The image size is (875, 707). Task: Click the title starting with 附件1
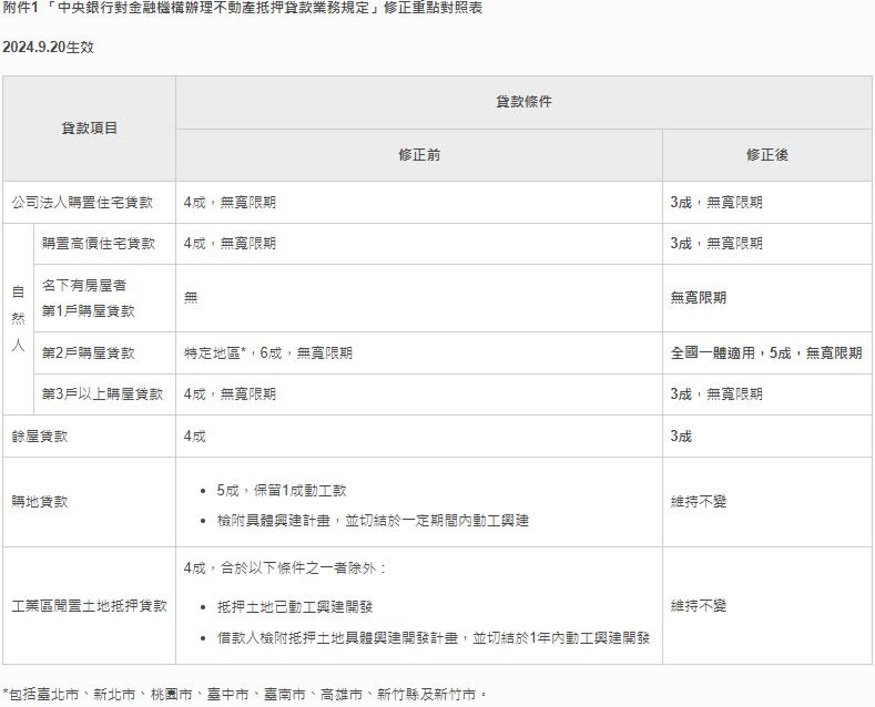point(242,8)
